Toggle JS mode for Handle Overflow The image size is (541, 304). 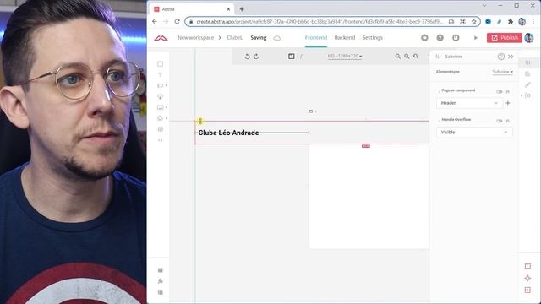507,121
